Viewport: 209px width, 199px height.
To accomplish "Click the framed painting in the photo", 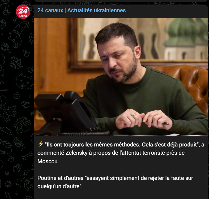I will click(138, 43).
